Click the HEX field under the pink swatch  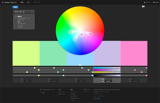point(135,81)
